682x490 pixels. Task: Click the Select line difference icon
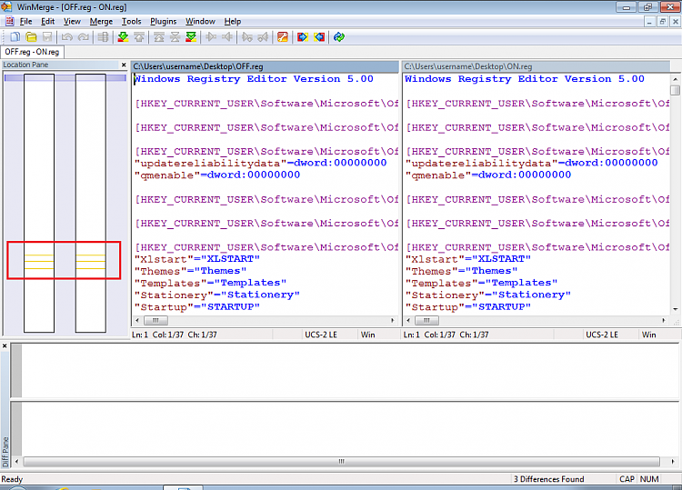[103, 37]
